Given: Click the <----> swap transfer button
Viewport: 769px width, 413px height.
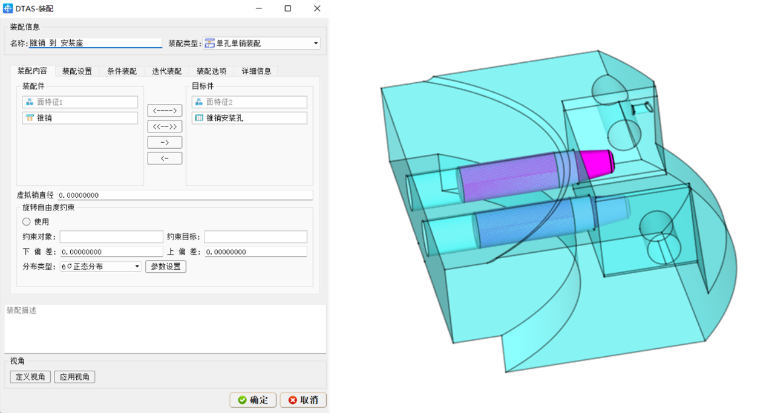Looking at the screenshot, I should [x=164, y=110].
